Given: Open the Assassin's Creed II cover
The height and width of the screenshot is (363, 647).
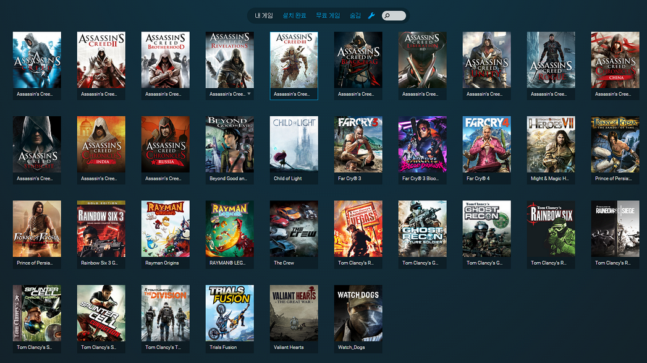Looking at the screenshot, I should click(x=101, y=60).
